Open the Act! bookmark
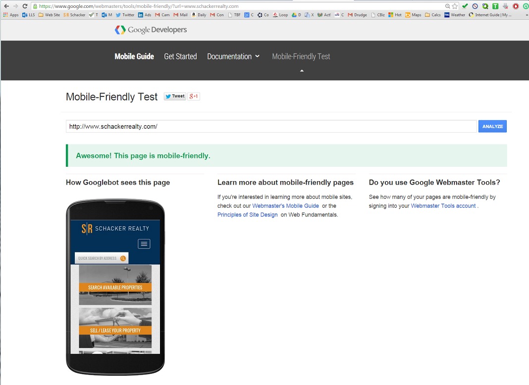 [324, 15]
